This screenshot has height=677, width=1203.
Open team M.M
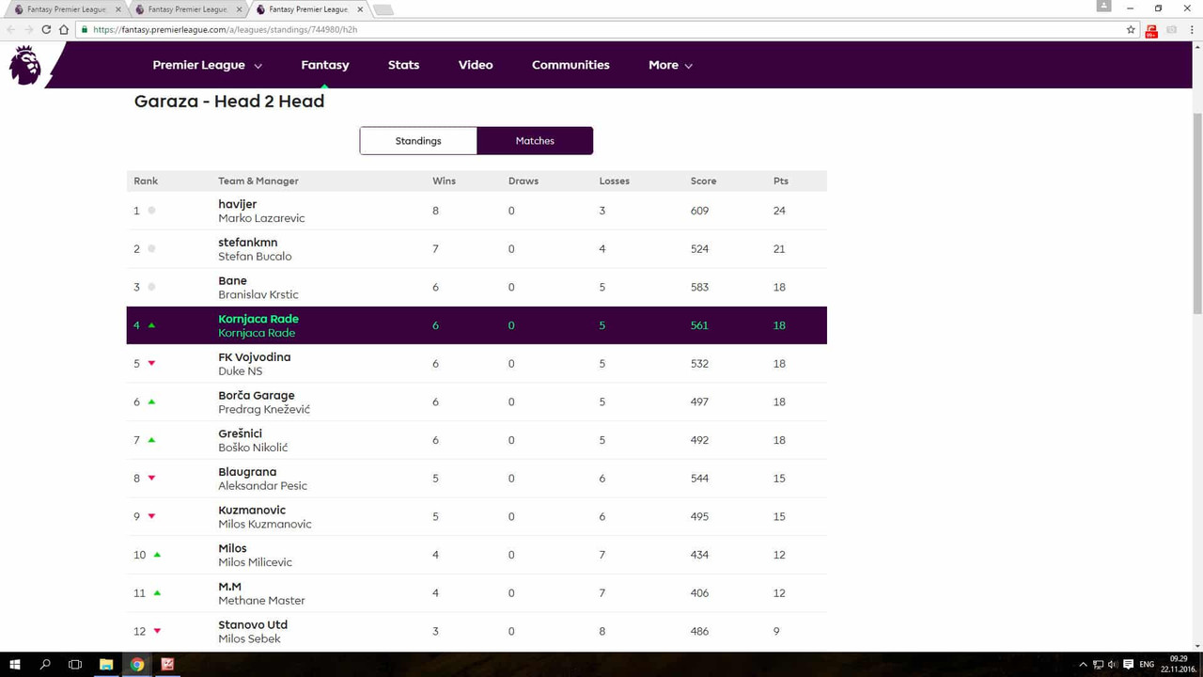(x=229, y=587)
